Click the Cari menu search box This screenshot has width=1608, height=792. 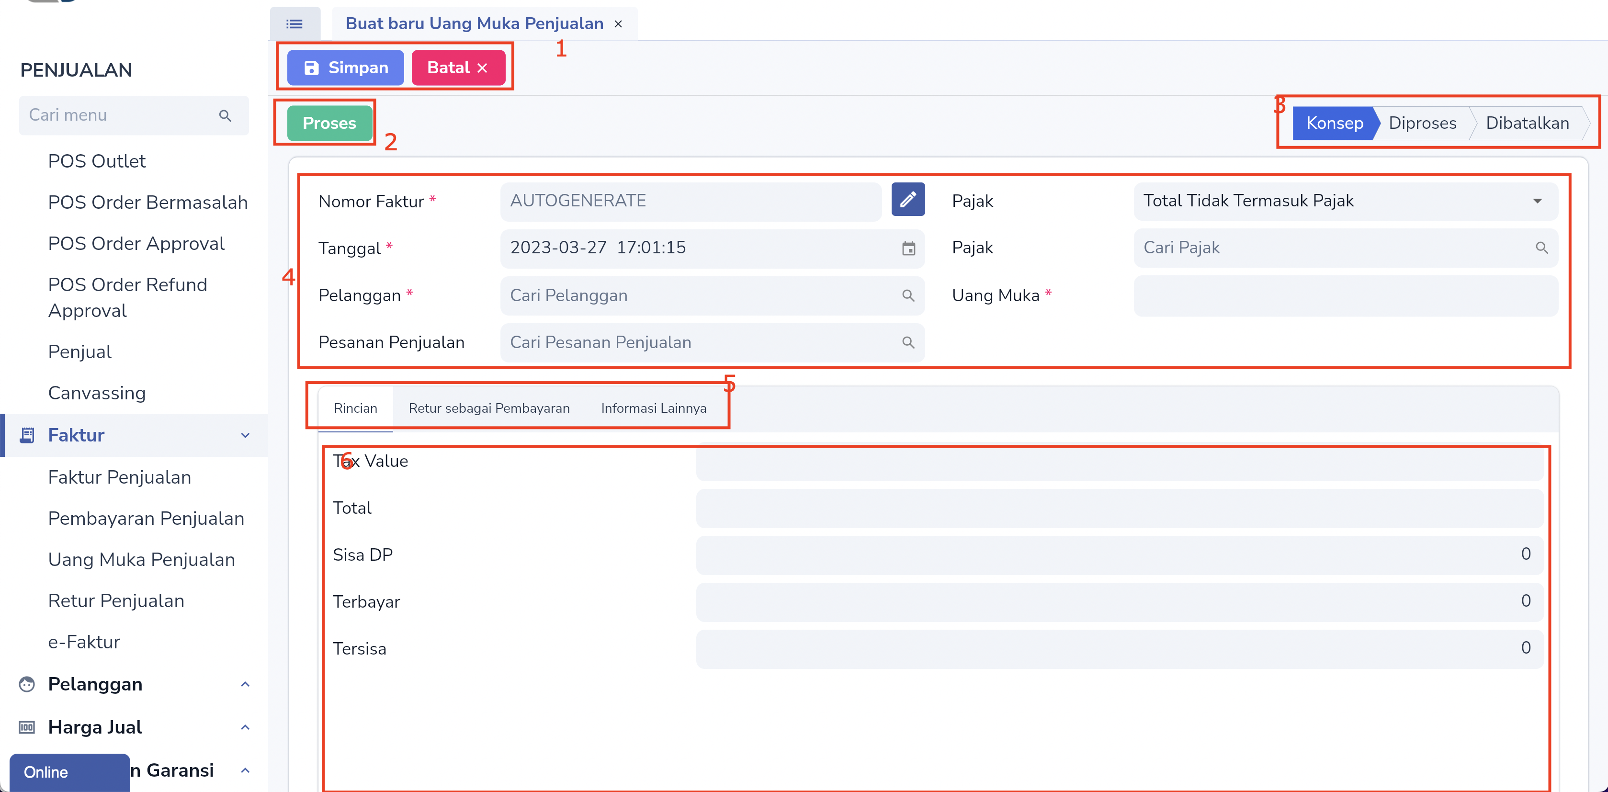pyautogui.click(x=134, y=115)
